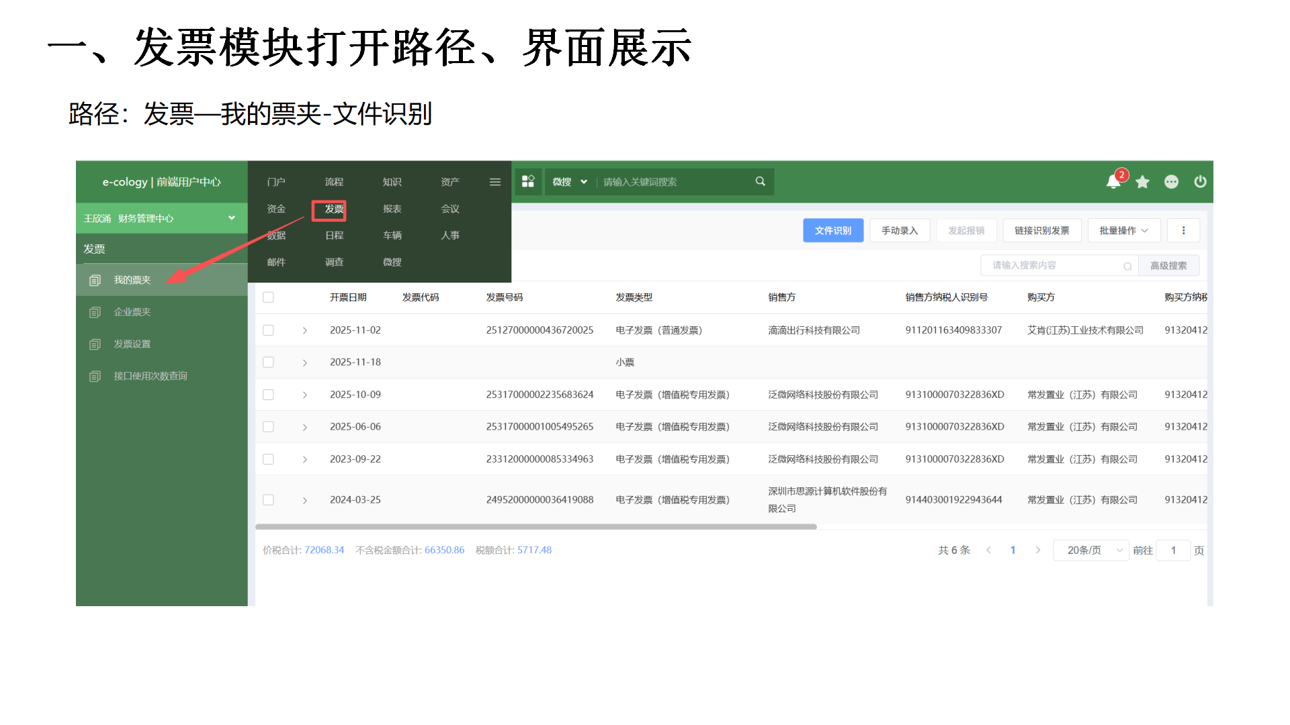Open the message bubble icon in header
Image resolution: width=1290 pixels, height=725 pixels.
[x=1171, y=182]
